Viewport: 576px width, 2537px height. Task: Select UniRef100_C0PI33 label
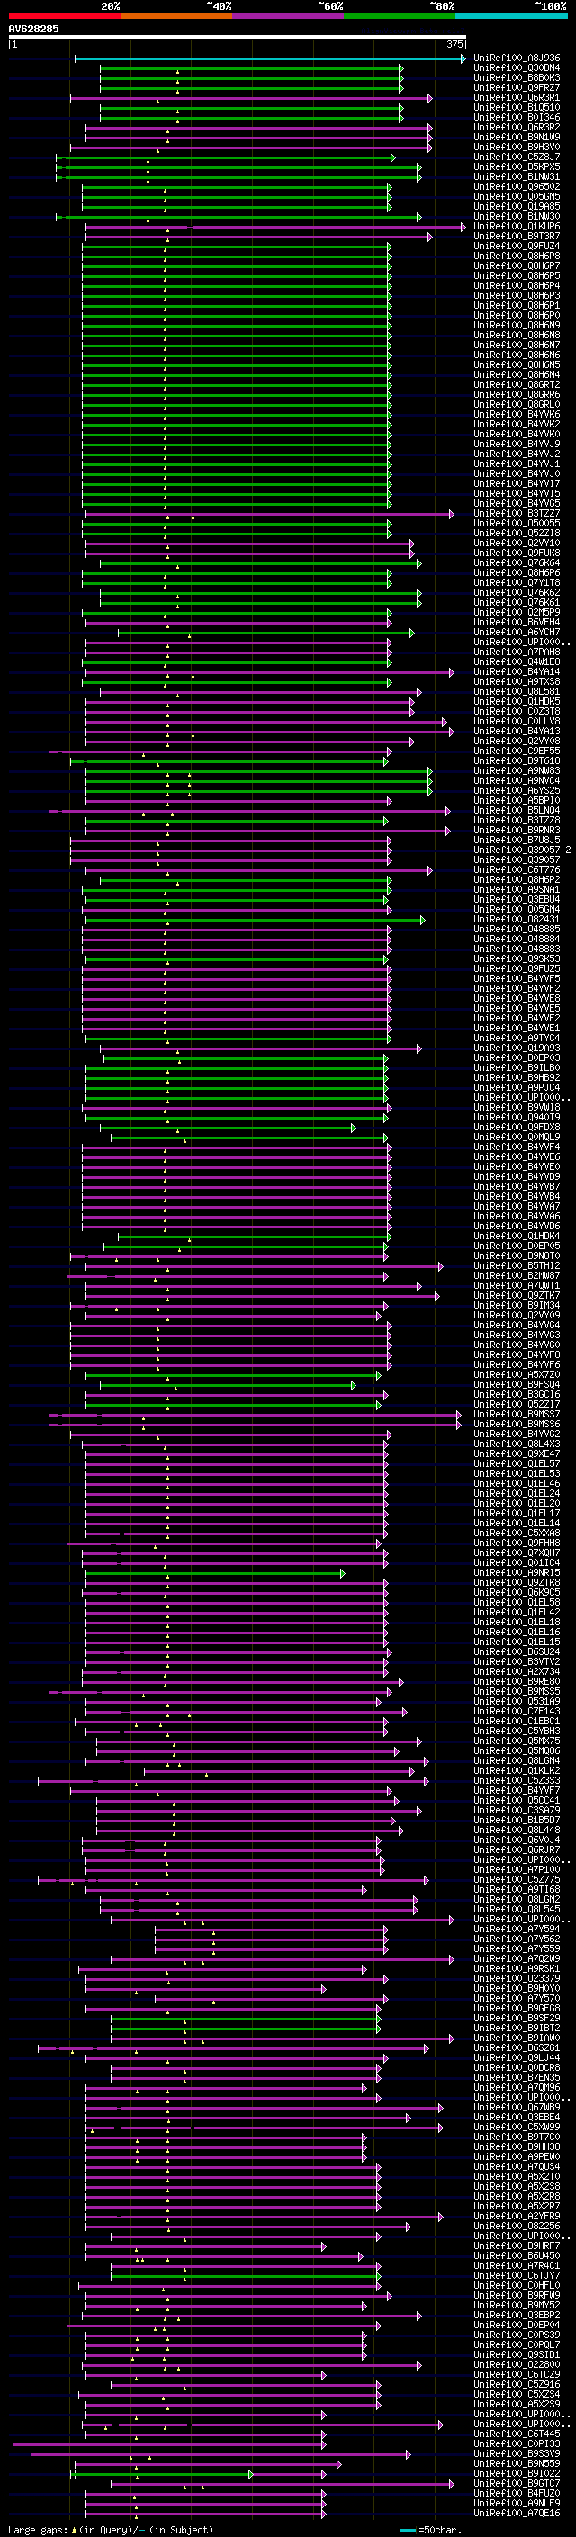tap(517, 2444)
